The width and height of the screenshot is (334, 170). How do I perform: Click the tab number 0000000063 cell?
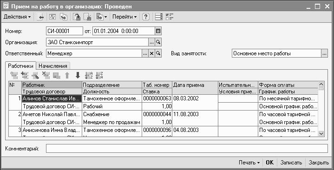click(157, 98)
